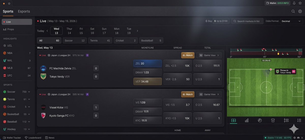Switch to the Esports tab

(24, 11)
